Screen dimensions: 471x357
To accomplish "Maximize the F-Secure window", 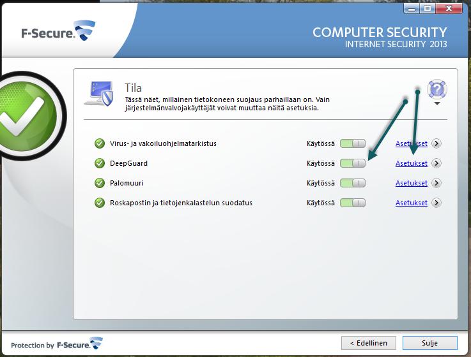I will point(428,8).
